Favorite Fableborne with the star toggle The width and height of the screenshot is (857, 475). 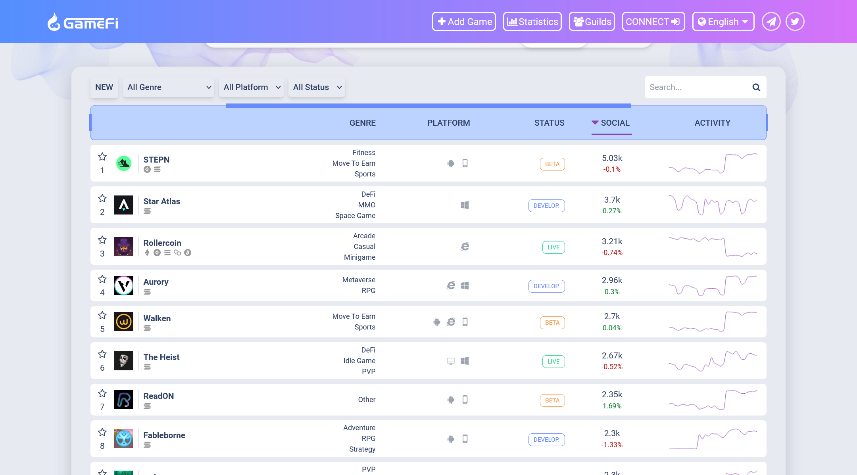click(x=102, y=432)
